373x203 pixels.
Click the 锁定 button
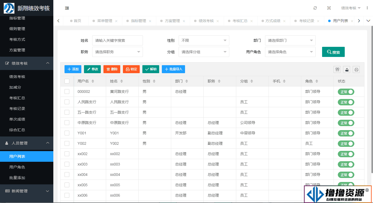click(131, 69)
